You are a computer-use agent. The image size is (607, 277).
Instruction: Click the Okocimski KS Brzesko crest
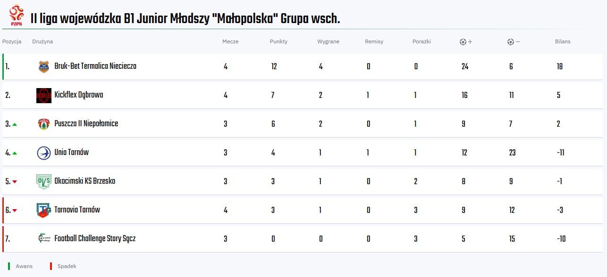tap(43, 181)
